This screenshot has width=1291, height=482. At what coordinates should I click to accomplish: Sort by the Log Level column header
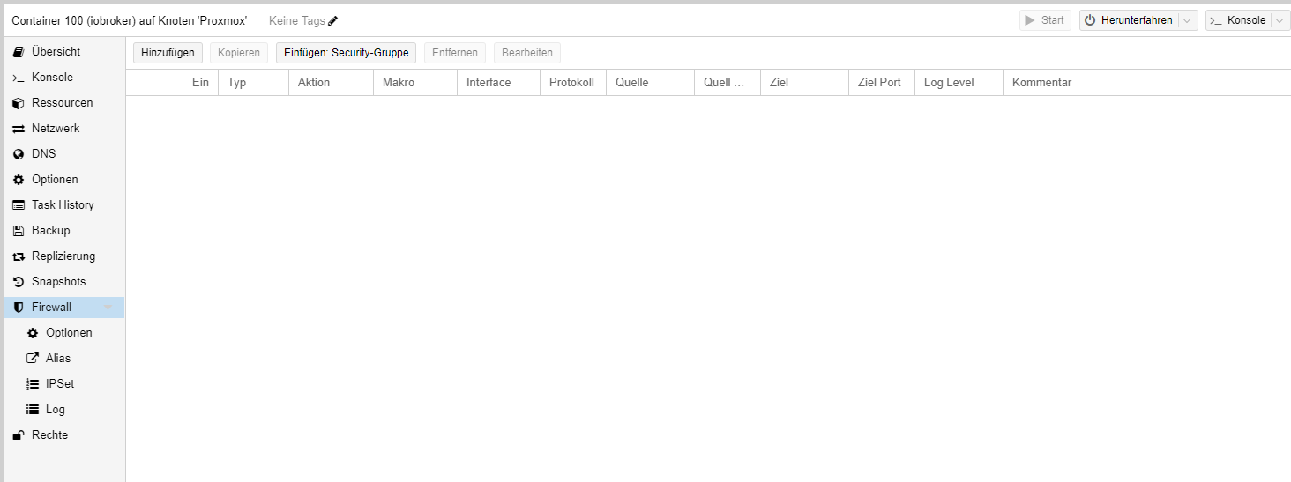click(x=959, y=83)
